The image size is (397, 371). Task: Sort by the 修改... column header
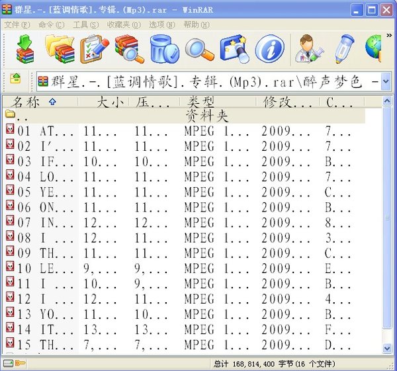point(288,102)
